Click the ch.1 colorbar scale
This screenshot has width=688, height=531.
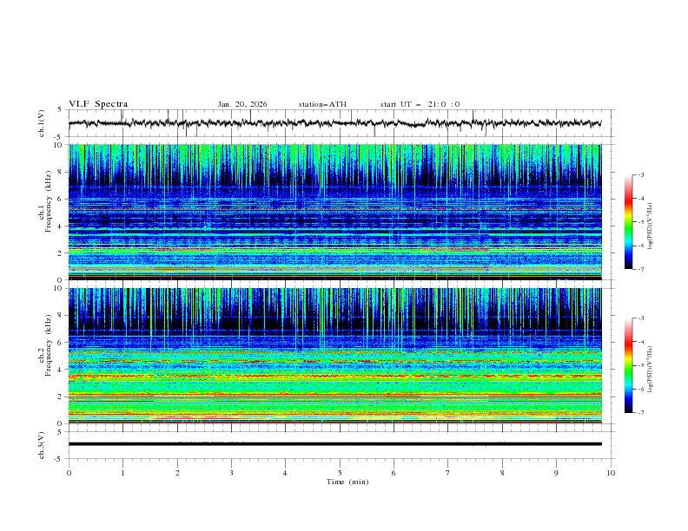coord(629,222)
